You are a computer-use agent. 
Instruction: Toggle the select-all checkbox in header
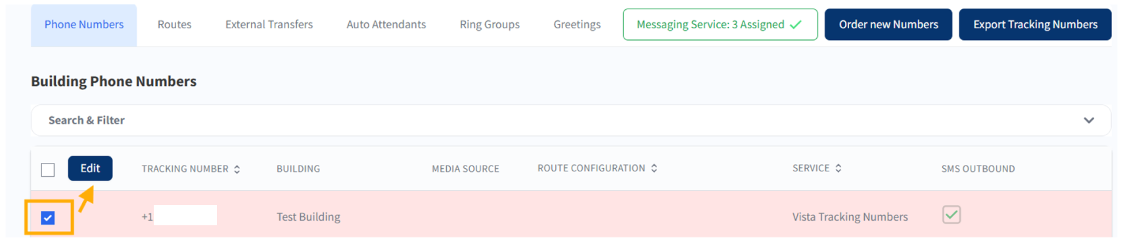(x=48, y=170)
